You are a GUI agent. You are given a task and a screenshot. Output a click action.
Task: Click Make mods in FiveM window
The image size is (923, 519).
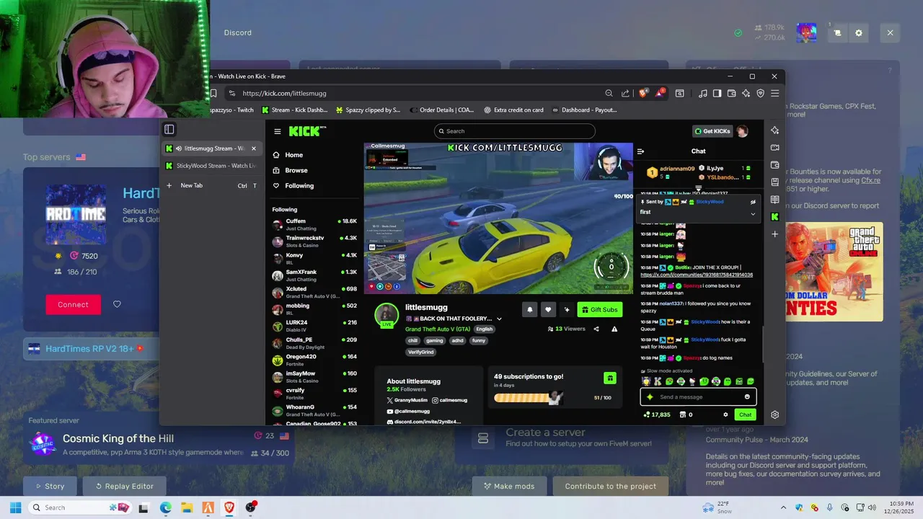point(509,486)
